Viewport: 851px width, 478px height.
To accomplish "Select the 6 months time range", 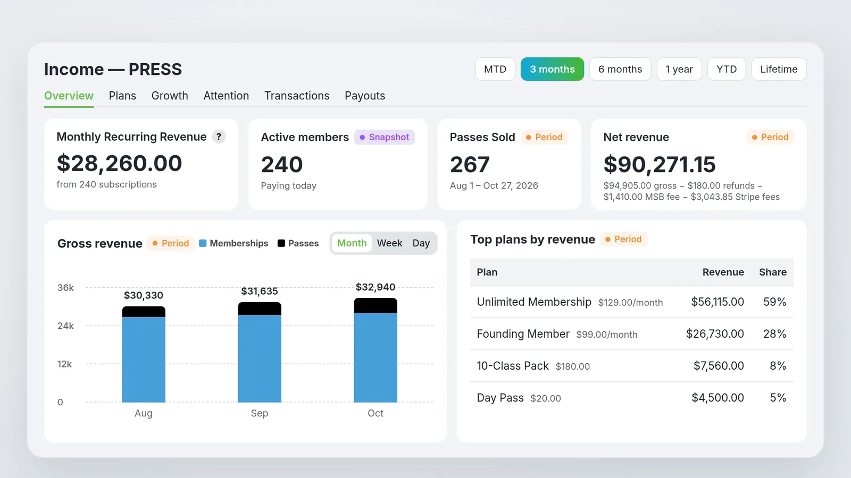I will tap(620, 69).
